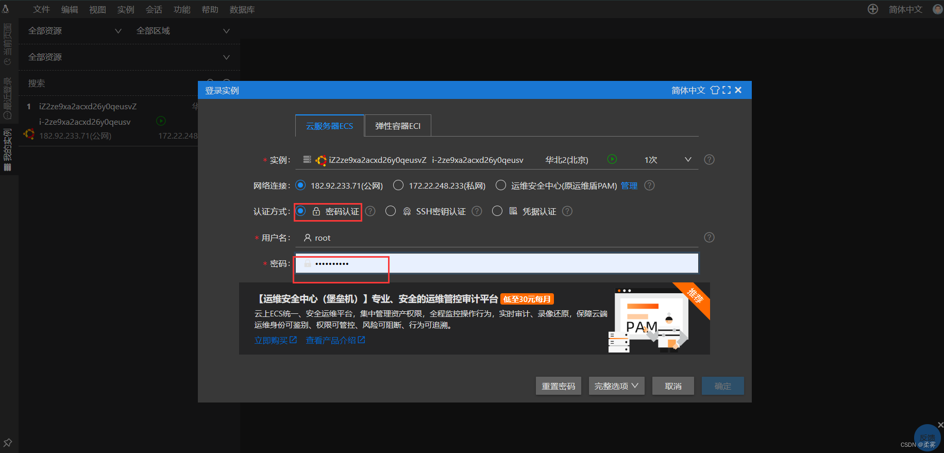Click the green play status icon in 实例 field
This screenshot has width=944, height=453.
click(x=612, y=159)
